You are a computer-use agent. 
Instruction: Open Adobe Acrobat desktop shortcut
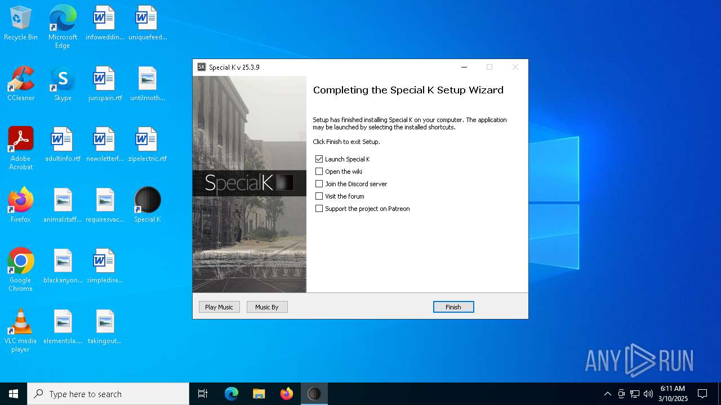point(21,148)
